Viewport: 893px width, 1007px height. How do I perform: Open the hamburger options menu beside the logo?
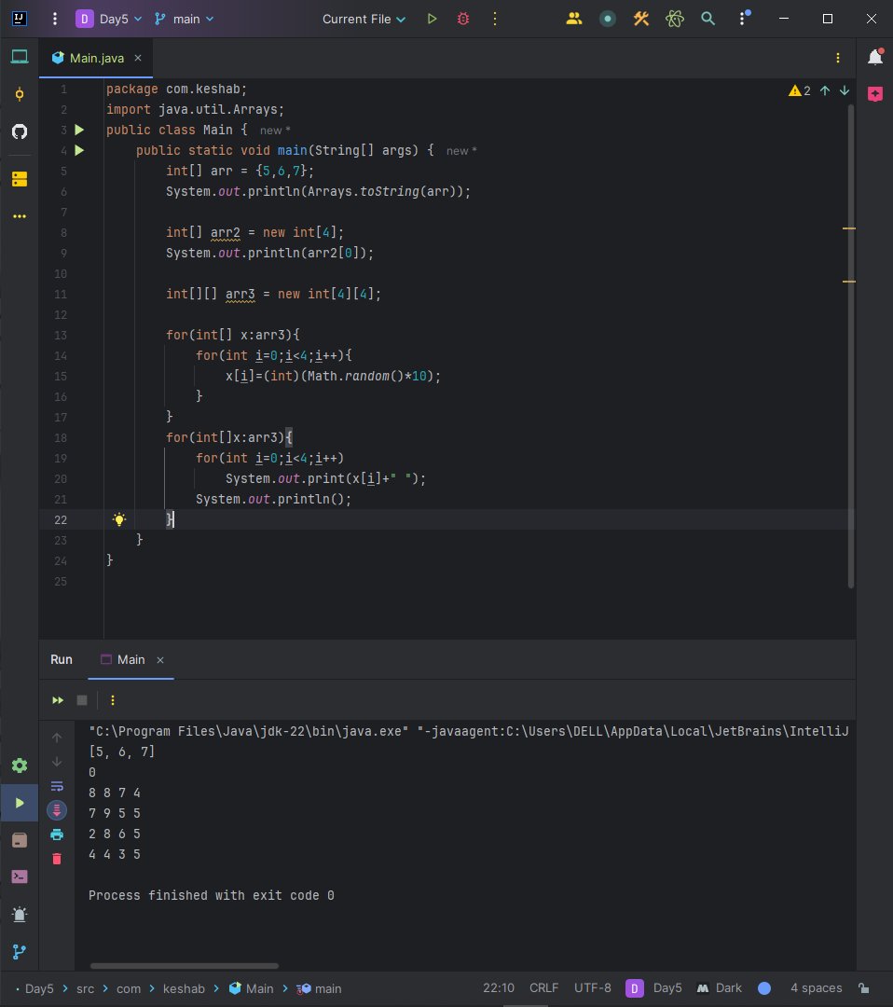55,20
